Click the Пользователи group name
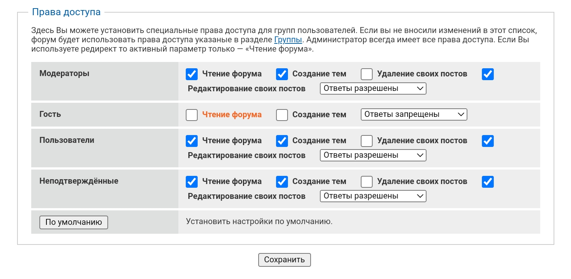Viewport: 571px width, 279px height. (67, 140)
